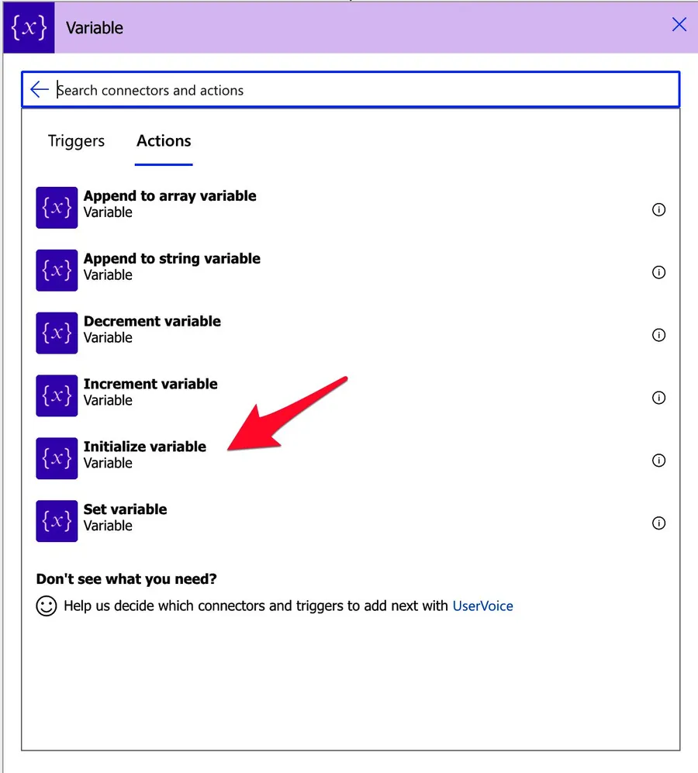
Task: Open the UserVoice link
Action: click(482, 606)
